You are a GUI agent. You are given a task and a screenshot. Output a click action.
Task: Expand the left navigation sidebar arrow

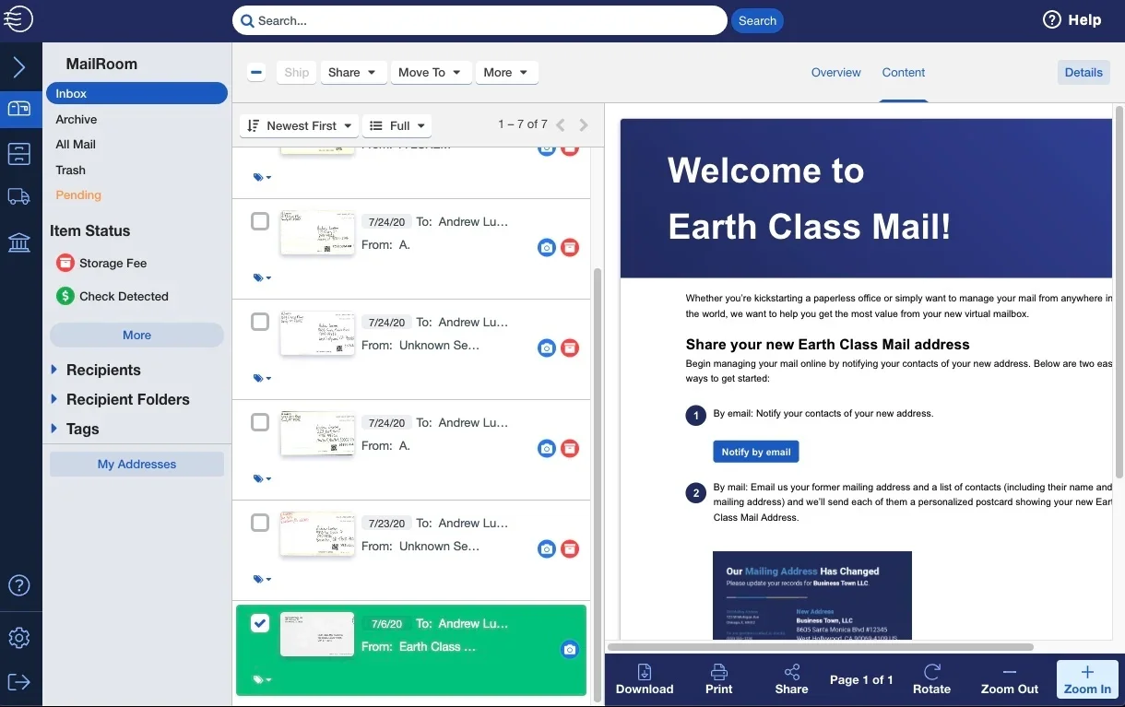(19, 66)
